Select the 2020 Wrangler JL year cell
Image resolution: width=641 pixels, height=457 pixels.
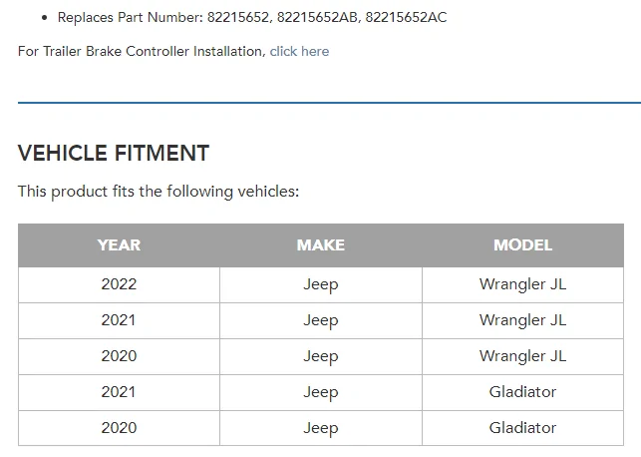119,356
